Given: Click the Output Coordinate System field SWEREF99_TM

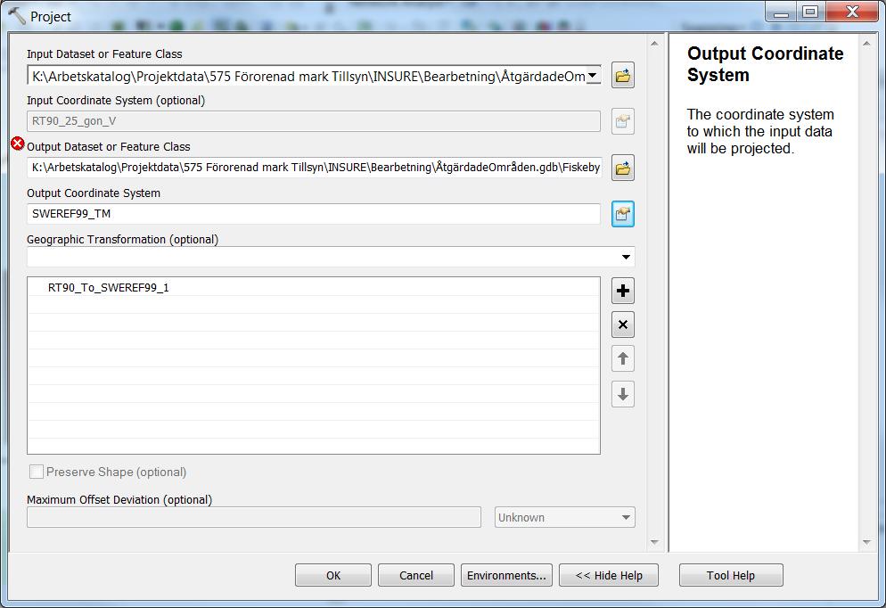Looking at the screenshot, I should click(314, 214).
